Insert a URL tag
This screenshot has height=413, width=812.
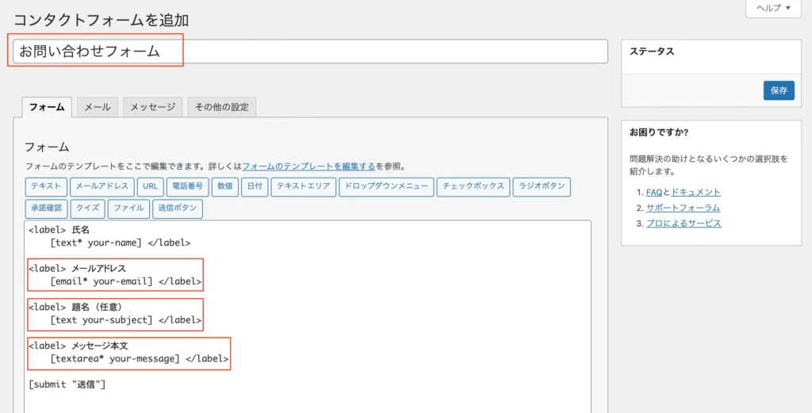[150, 187]
